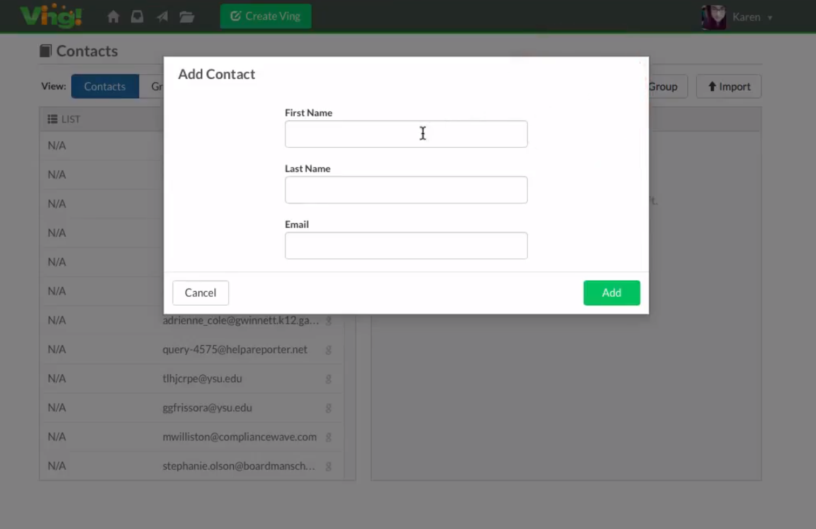816x529 pixels.
Task: Open the folder icon in top bar
Action: coord(187,17)
